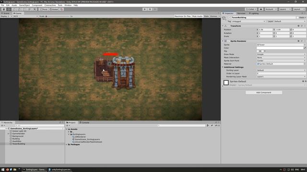This screenshot has width=307, height=172.
Task: Toggle the Stats overlay
Action: [206, 16]
